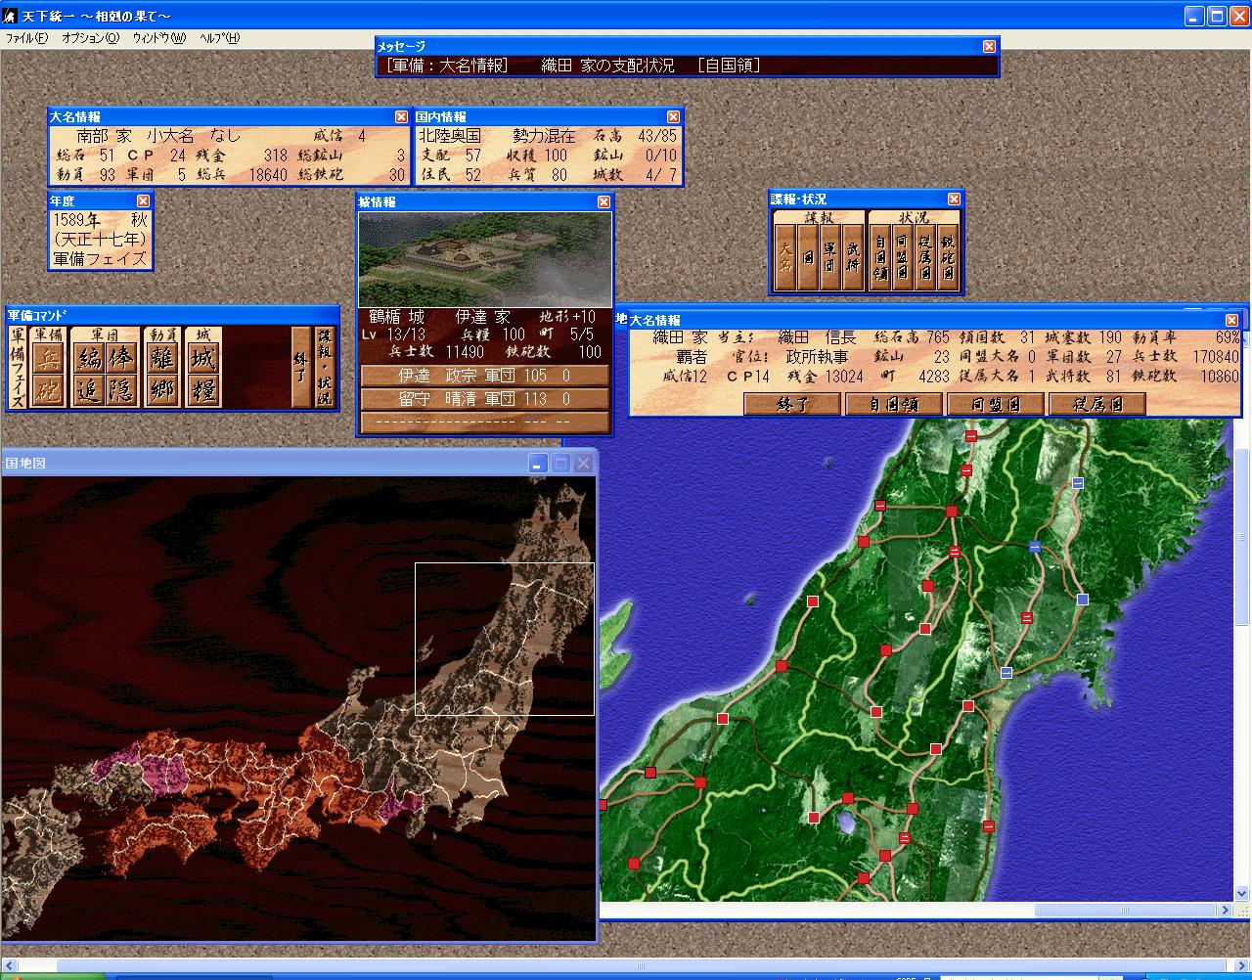Click the 鶴楯 城 castle name text
Image resolution: width=1252 pixels, height=980 pixels.
pos(396,317)
